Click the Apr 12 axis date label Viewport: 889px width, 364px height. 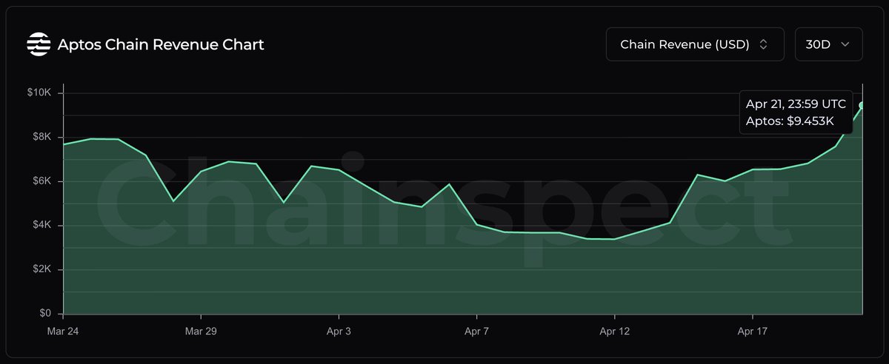coord(614,331)
